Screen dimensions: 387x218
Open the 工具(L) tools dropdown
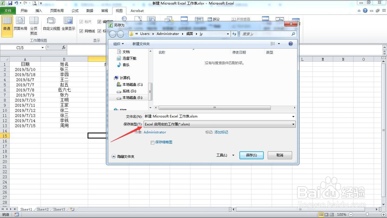point(225,155)
